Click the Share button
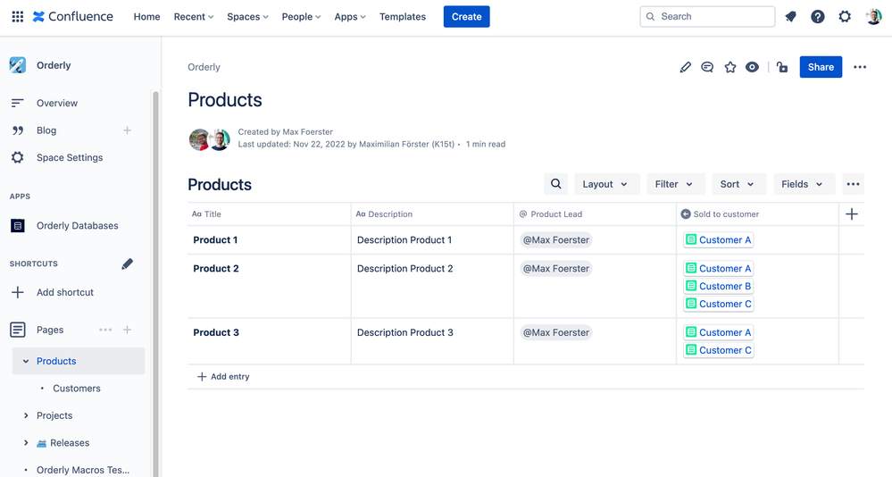 [821, 67]
